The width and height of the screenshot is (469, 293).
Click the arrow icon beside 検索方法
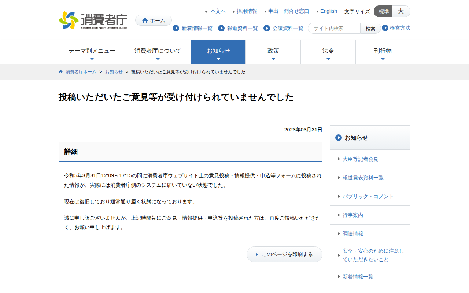coord(385,28)
